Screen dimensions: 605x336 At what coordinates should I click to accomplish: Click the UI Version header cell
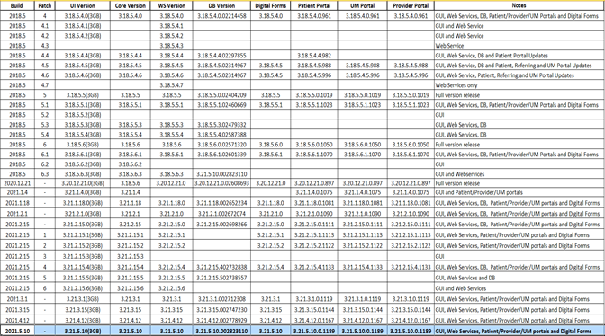tap(83, 5)
